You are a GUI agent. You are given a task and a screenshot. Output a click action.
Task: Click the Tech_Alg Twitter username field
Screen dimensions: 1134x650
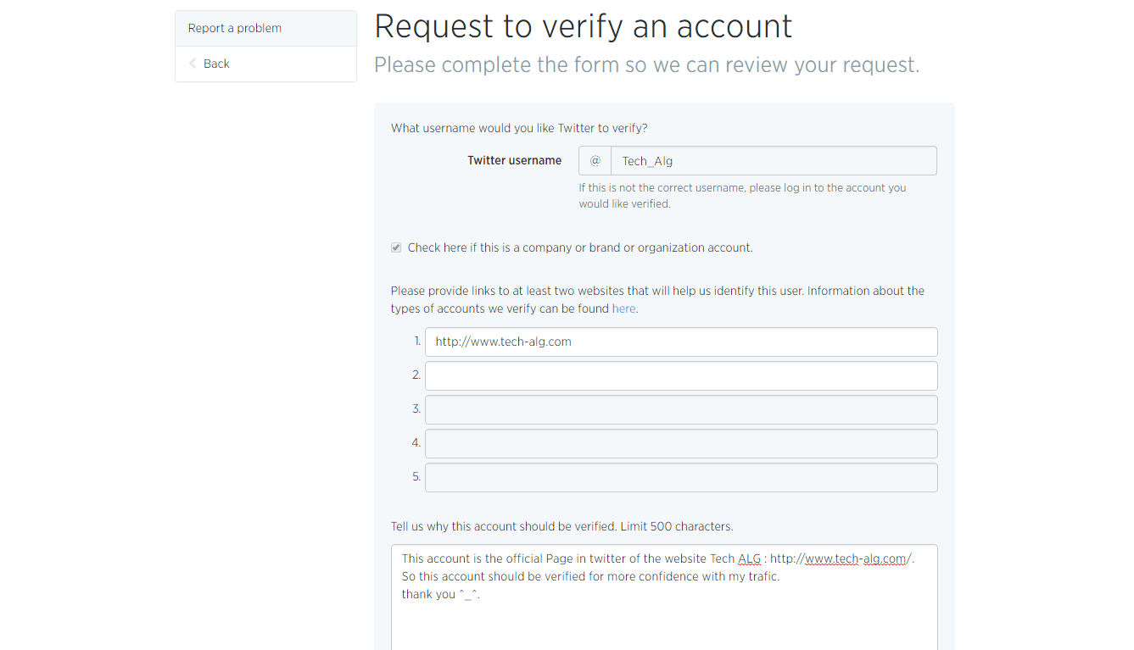coord(773,160)
